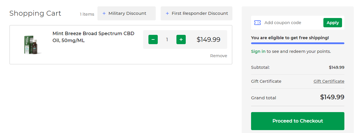Image resolution: width=354 pixels, height=133 pixels.
Task: Click the plus icon beside Military Discount
Action: pos(104,13)
